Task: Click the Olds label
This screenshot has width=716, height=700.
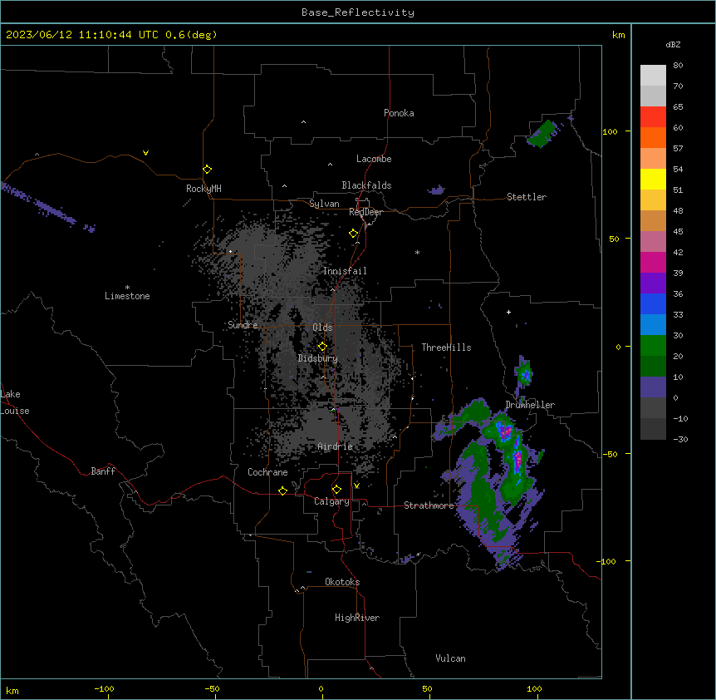Action: tap(322, 328)
